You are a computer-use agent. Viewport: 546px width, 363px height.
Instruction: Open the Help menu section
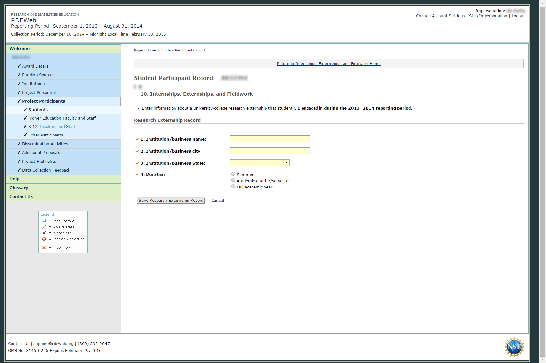point(14,179)
